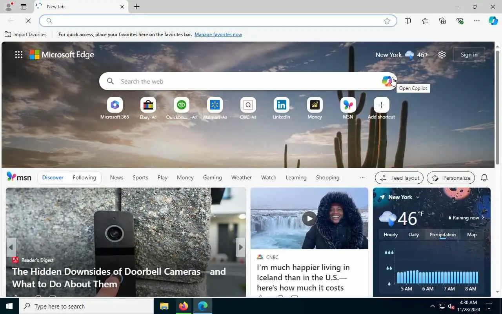Open the Play category
Screen dimensions: 502x314
[162, 177]
